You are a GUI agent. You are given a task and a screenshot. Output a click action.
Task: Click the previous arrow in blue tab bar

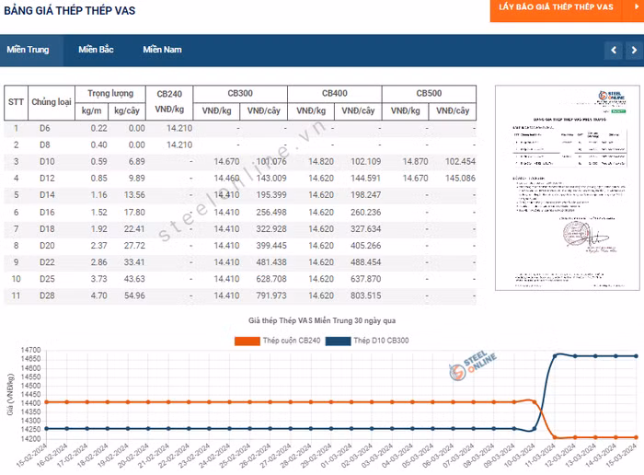pos(614,50)
